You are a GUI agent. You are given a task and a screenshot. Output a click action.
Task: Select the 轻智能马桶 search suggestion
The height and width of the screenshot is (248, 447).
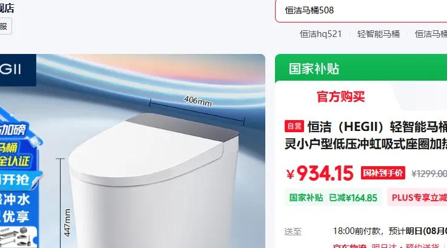[379, 34]
